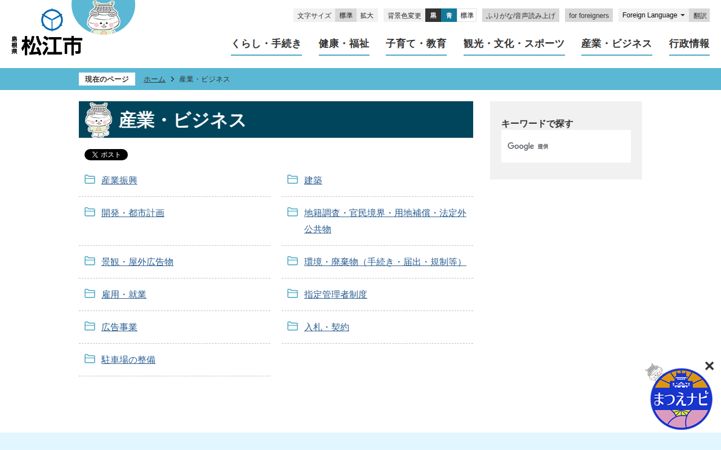Viewport: 721px width, 450px height.
Task: Open 入札・契約 link
Action: (x=327, y=327)
